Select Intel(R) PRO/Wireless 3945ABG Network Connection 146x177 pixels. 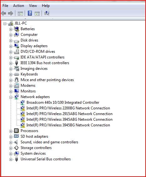69,119
